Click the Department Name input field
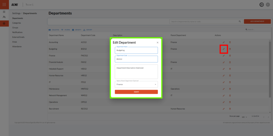The height and width of the screenshot is (136, 273). point(136,50)
